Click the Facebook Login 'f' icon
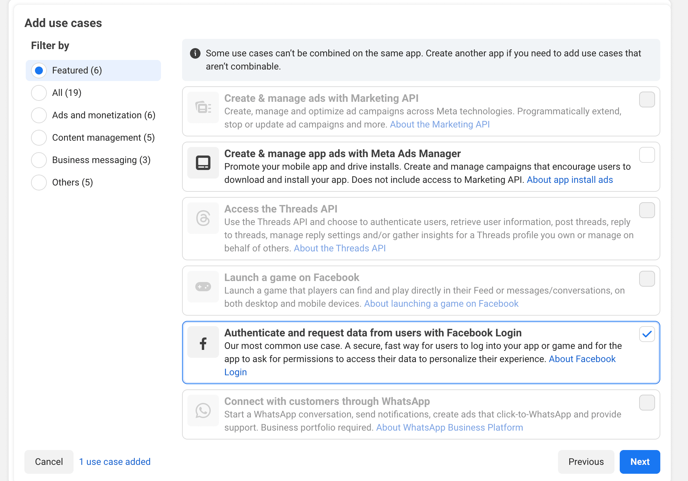Screen dimensions: 688x481 point(203,343)
